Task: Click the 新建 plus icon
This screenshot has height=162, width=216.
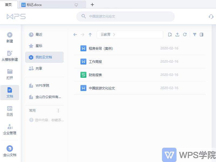Action: tap(10, 35)
